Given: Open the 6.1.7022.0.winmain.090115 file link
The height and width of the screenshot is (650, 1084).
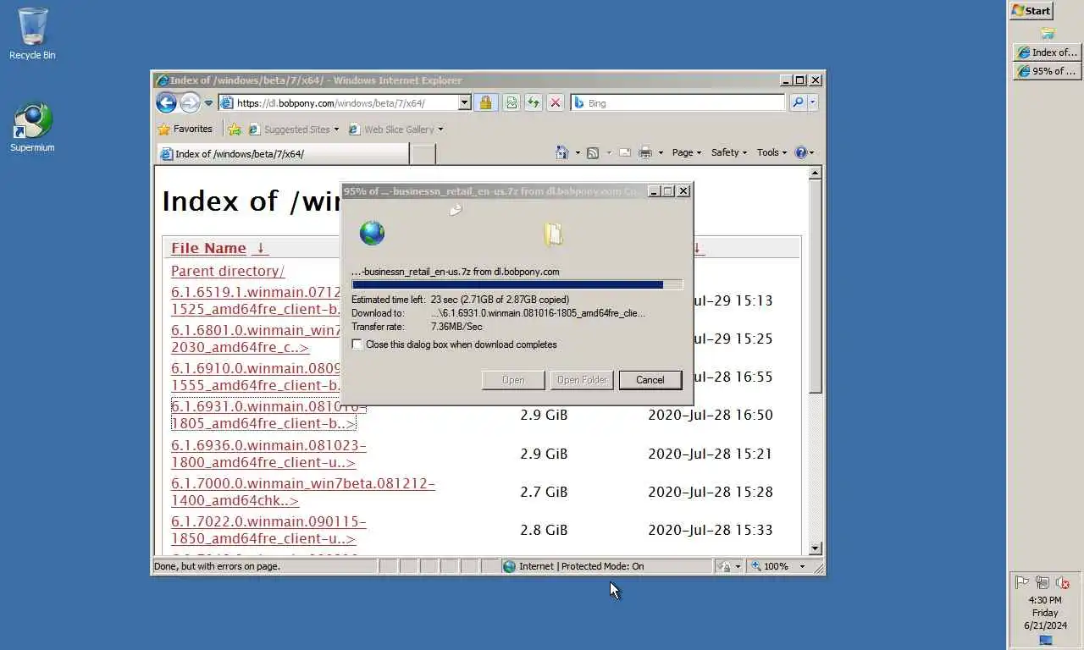Looking at the screenshot, I should point(268,530).
